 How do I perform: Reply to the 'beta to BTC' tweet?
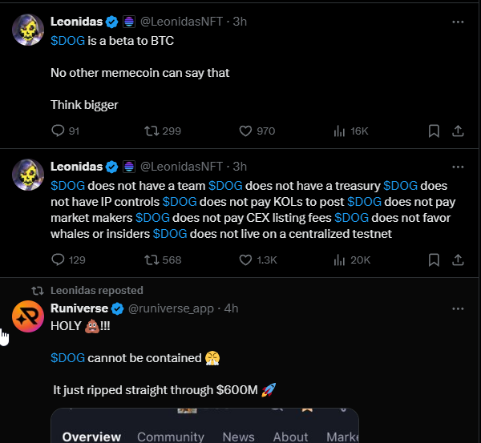coord(58,131)
